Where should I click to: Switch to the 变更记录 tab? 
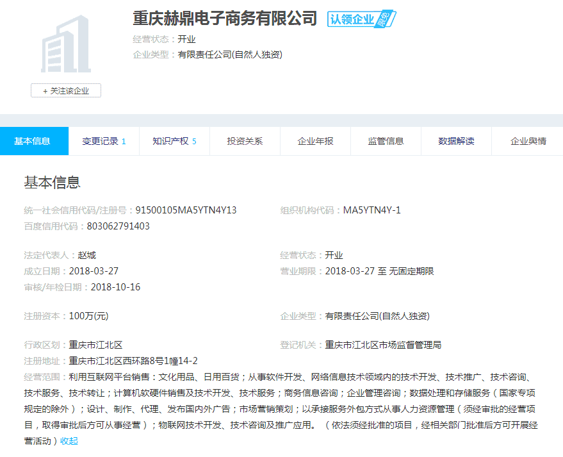coord(104,141)
